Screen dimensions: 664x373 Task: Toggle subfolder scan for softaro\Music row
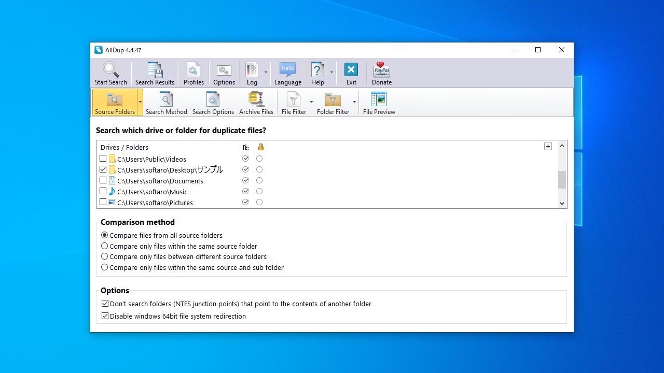click(245, 191)
